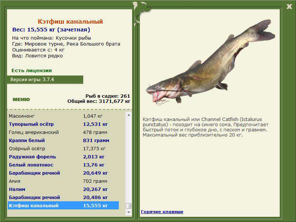296x222 pixels.
Task: Select Краппи белый 831 грамм entry
Action: tap(63, 141)
